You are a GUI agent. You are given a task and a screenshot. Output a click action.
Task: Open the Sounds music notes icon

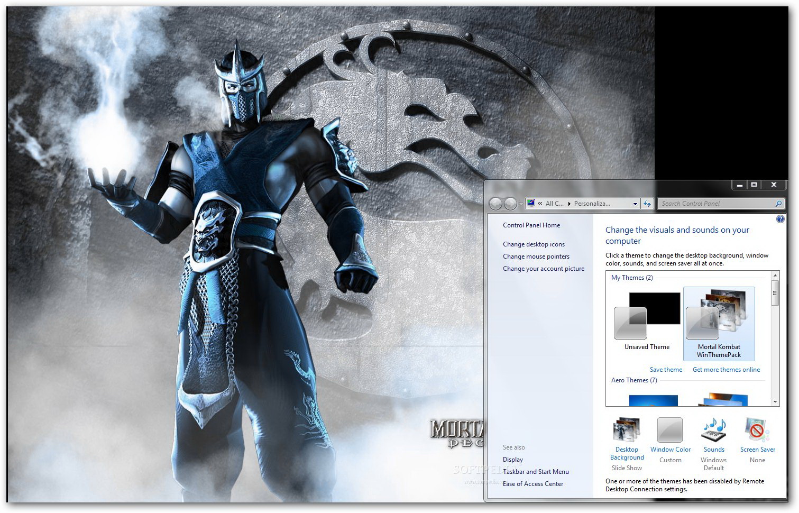point(714,430)
